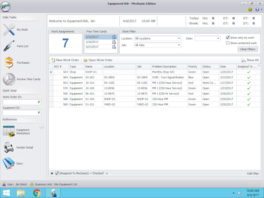Screen dimensions: 264x198
Task: Click the Work Assignments count 7
Action: pyautogui.click(x=65, y=43)
